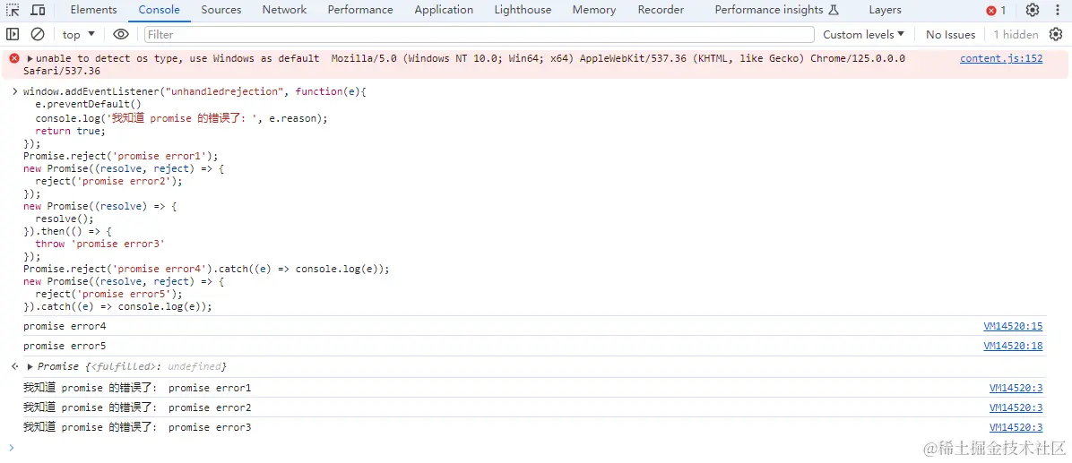Screen dimensions: 1072x463
Task: Open the Custom levels dropdown
Action: [x=863, y=34]
